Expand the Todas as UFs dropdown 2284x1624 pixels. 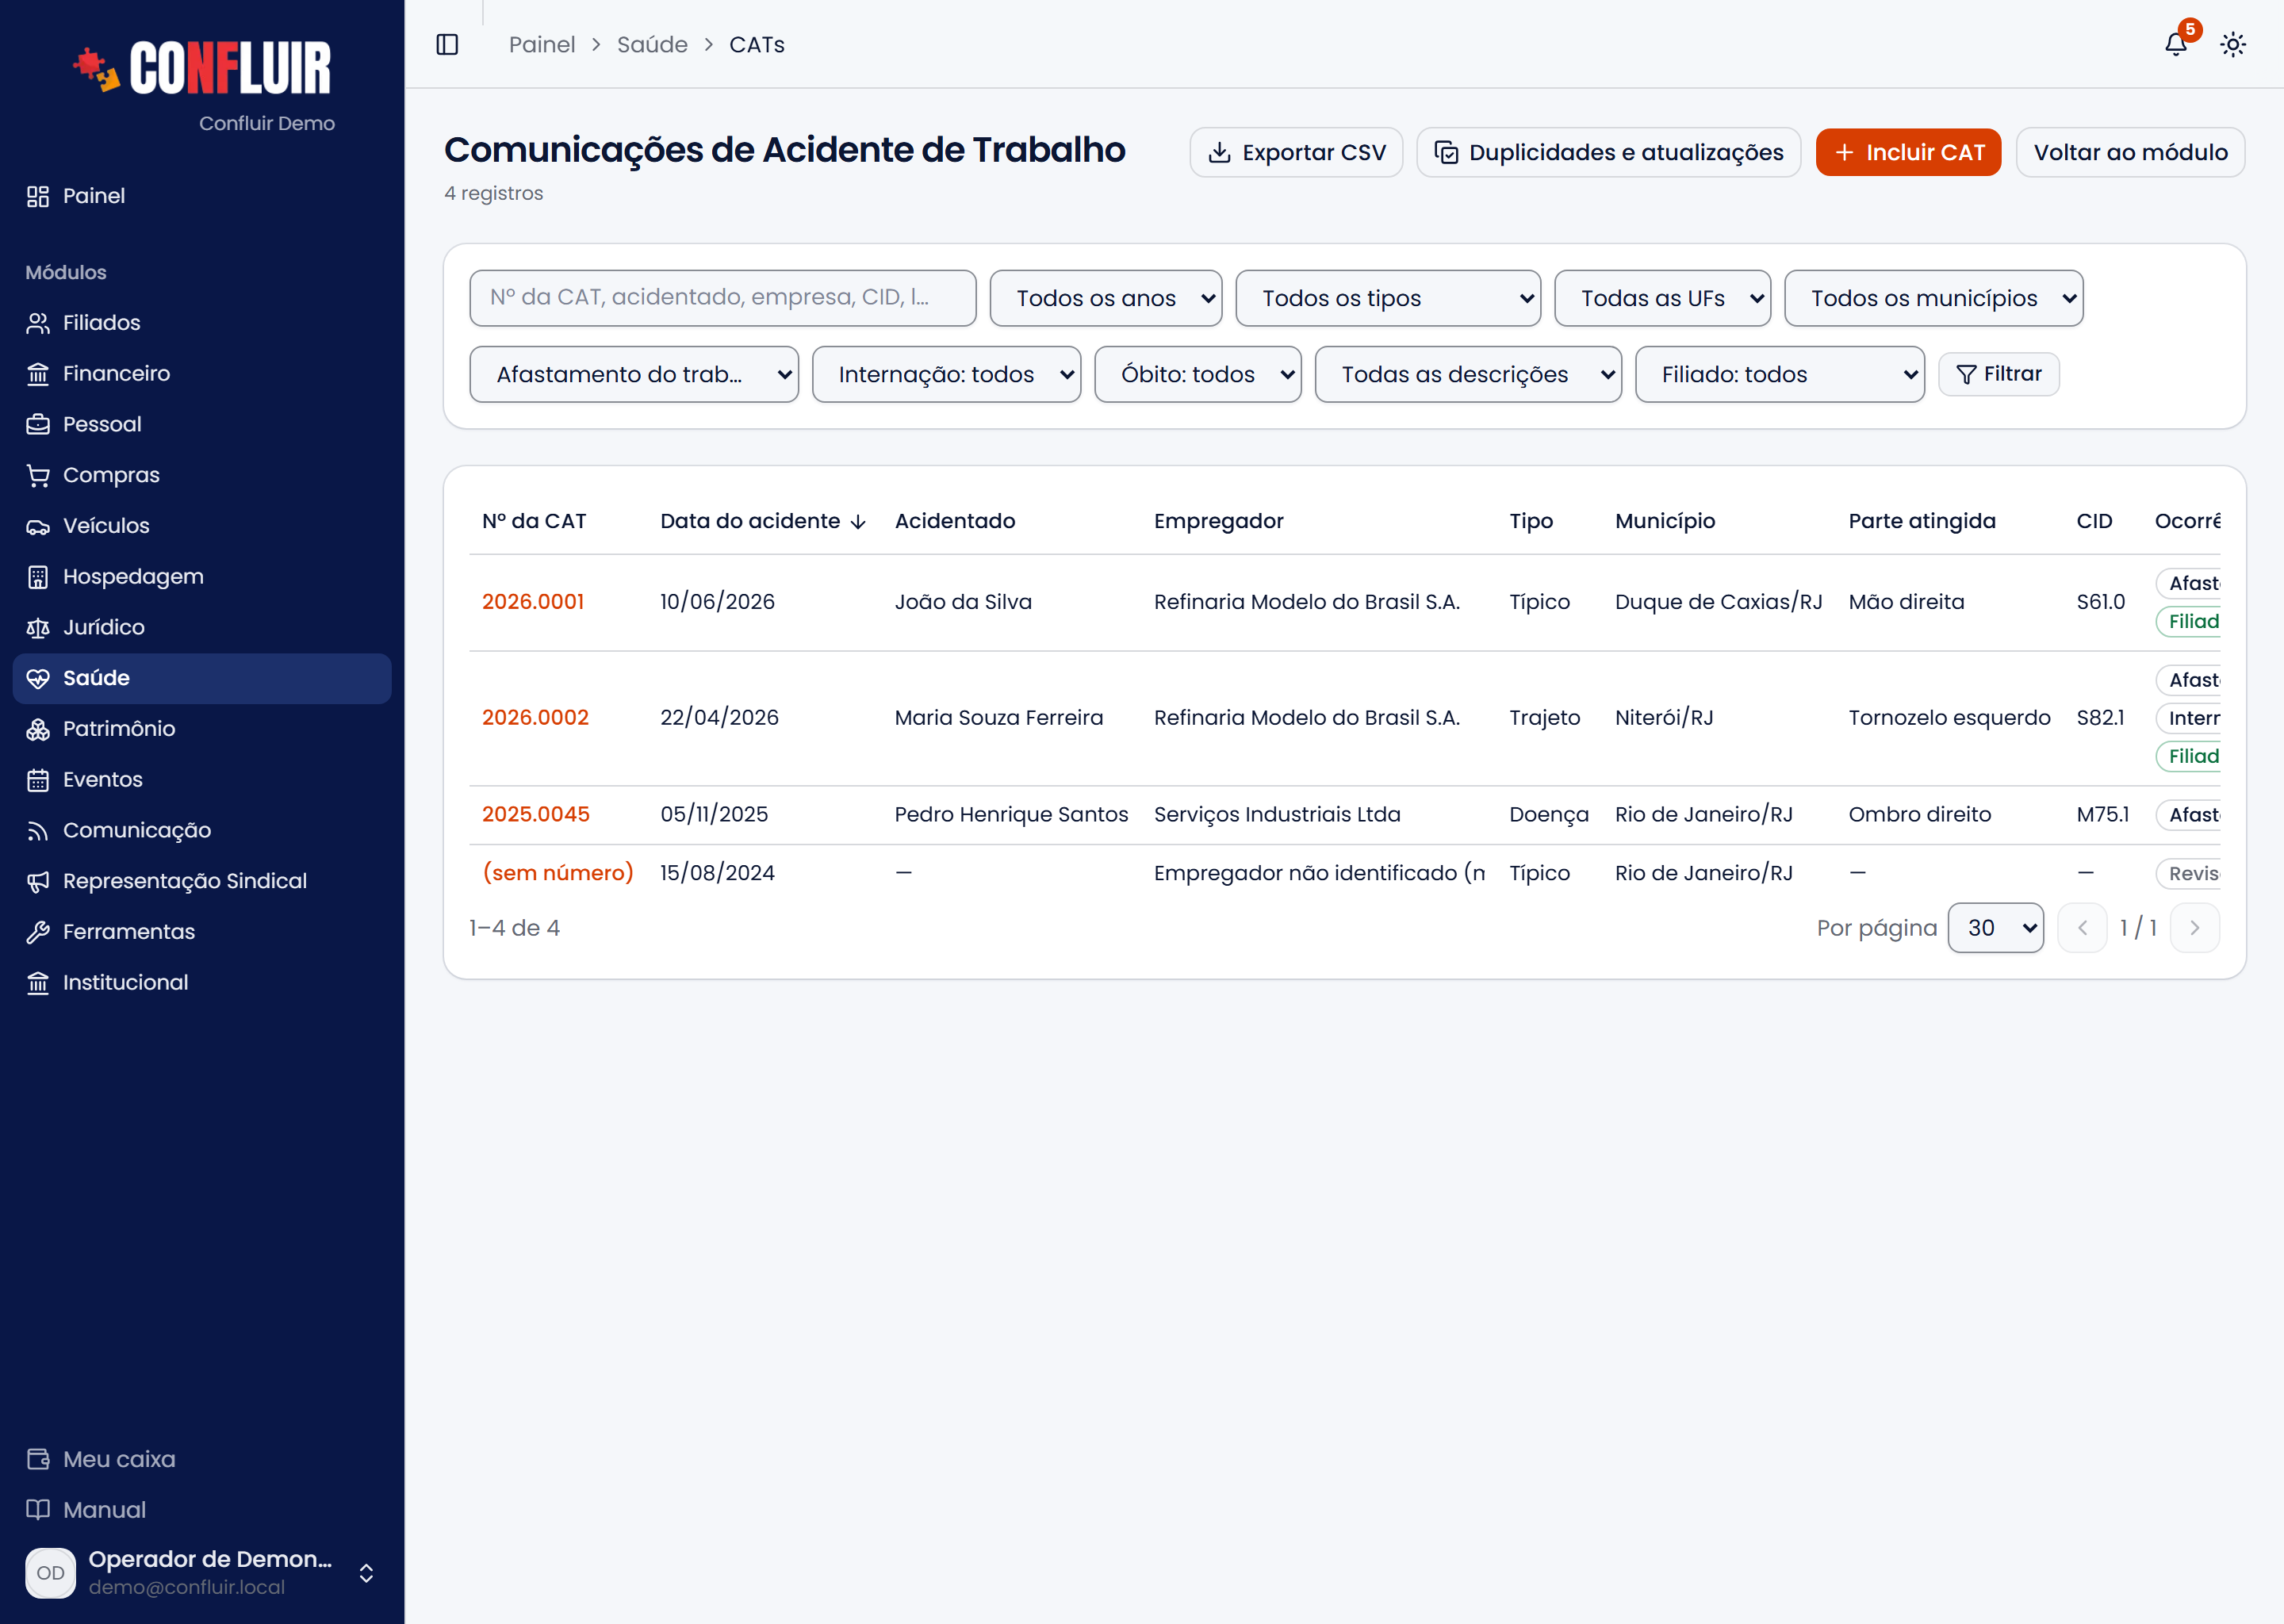pos(1662,298)
